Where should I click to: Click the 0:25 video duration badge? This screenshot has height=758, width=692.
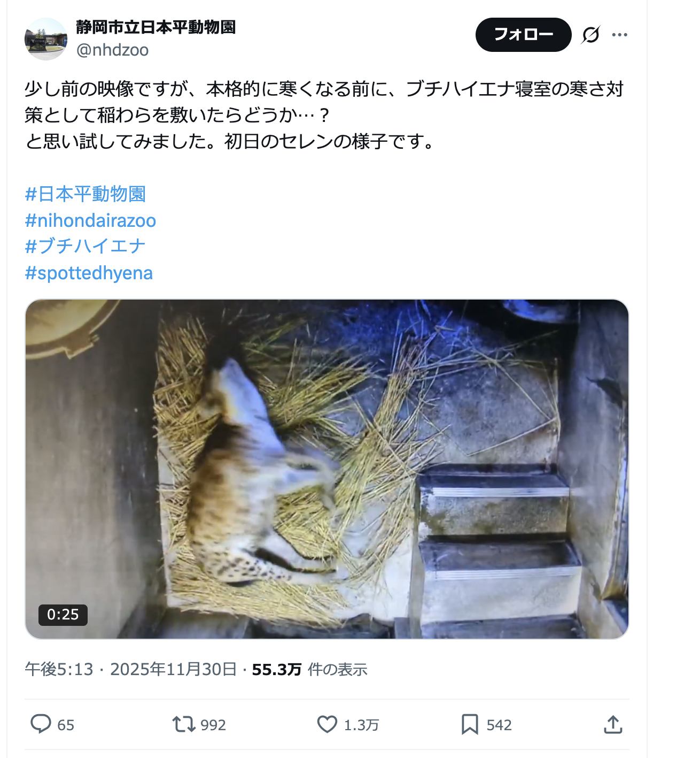(63, 615)
